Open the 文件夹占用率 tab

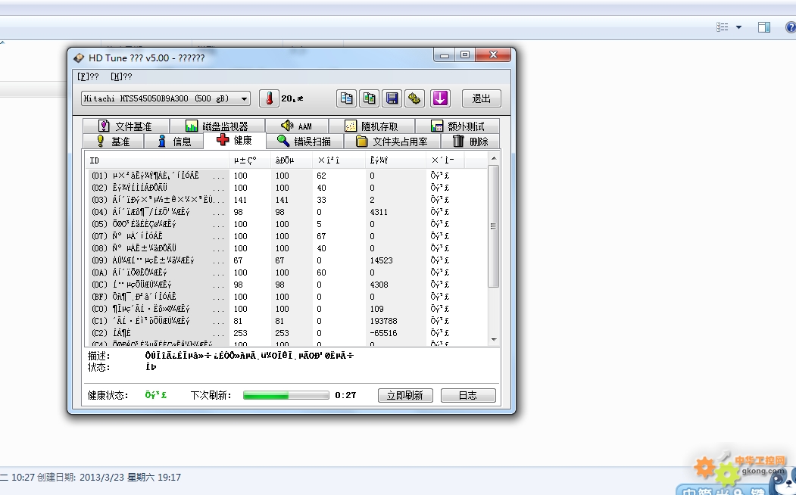(392, 141)
